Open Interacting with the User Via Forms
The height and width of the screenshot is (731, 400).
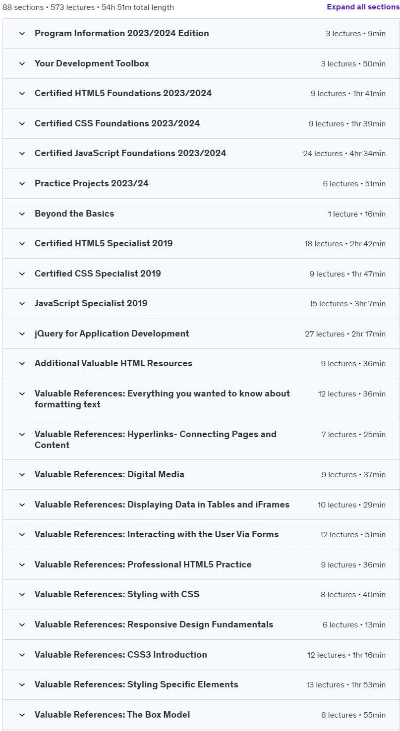coord(201,535)
